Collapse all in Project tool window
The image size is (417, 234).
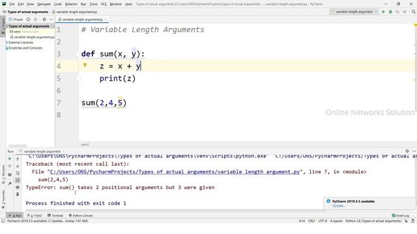point(35,19)
